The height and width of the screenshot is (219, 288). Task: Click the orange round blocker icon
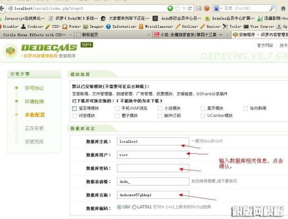click(207, 8)
